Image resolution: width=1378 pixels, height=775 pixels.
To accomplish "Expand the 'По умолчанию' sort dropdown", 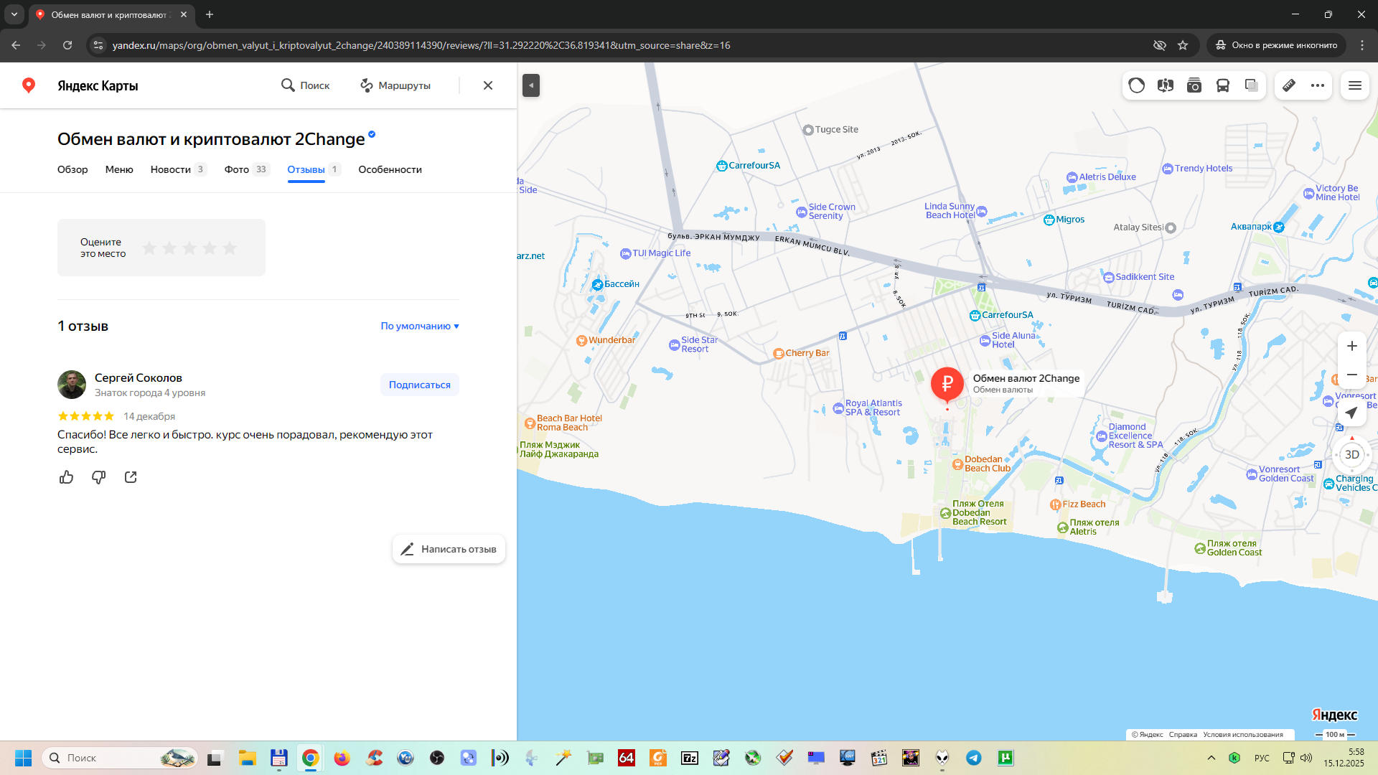I will point(420,326).
